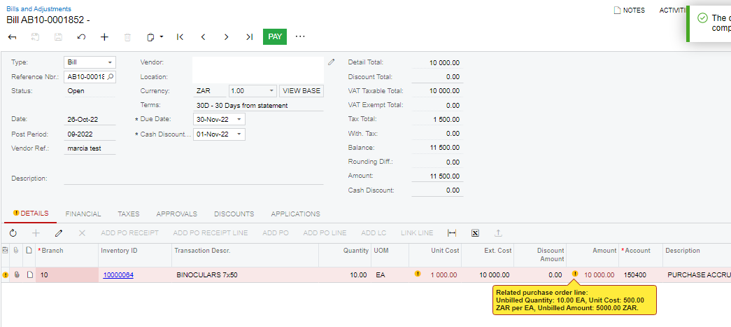Undo changes with the cancel icon
Viewport: 731px width, 327px height.
click(81, 36)
